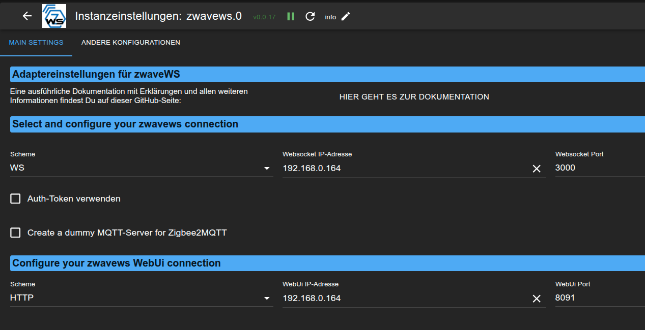The image size is (645, 330).
Task: Open the WS scheme dropdown
Action: pyautogui.click(x=141, y=168)
